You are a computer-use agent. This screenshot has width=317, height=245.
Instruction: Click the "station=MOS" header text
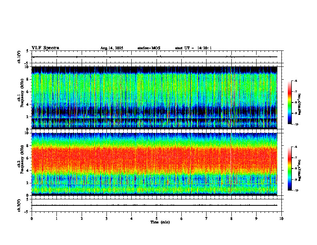pos(149,48)
